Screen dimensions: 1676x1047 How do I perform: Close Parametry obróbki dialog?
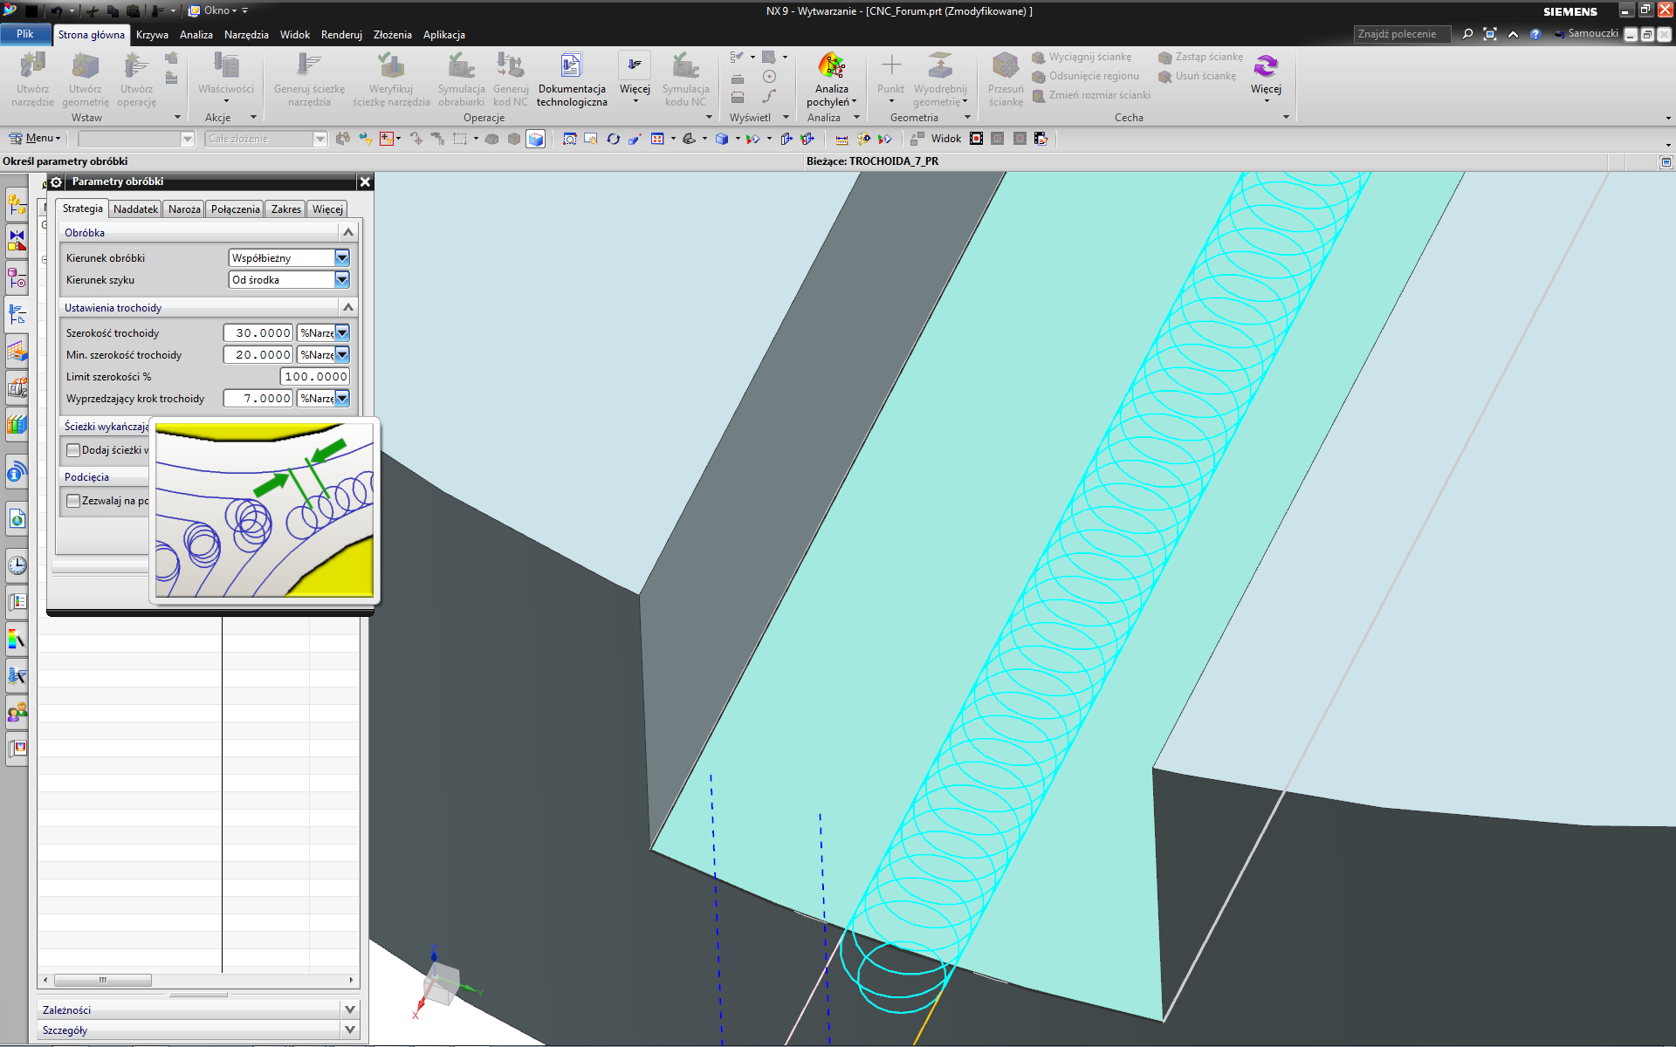click(x=365, y=181)
